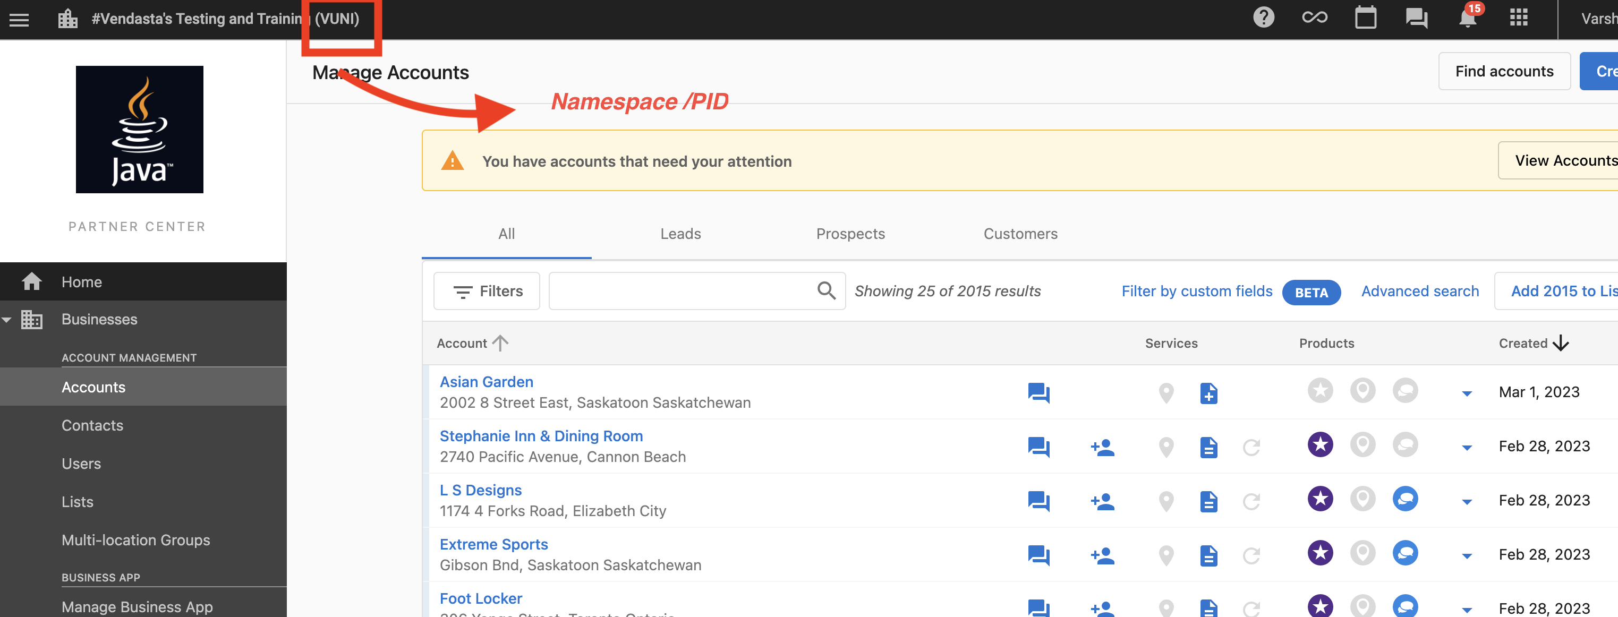Open the Extreme Sports account
The height and width of the screenshot is (617, 1618).
coord(493,544)
